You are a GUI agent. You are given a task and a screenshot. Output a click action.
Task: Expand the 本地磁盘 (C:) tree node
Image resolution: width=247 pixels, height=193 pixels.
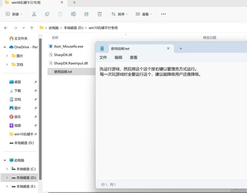click(x=7, y=169)
